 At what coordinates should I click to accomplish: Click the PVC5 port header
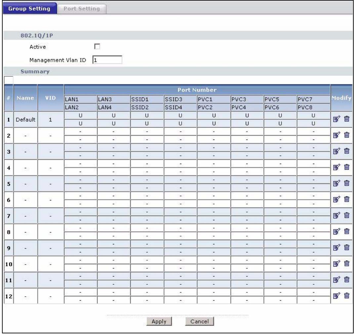280,99
